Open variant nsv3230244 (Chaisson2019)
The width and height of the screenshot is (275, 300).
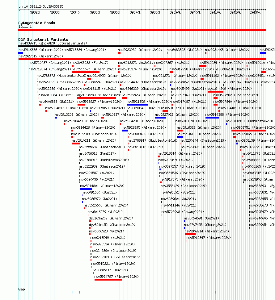pos(203,141)
